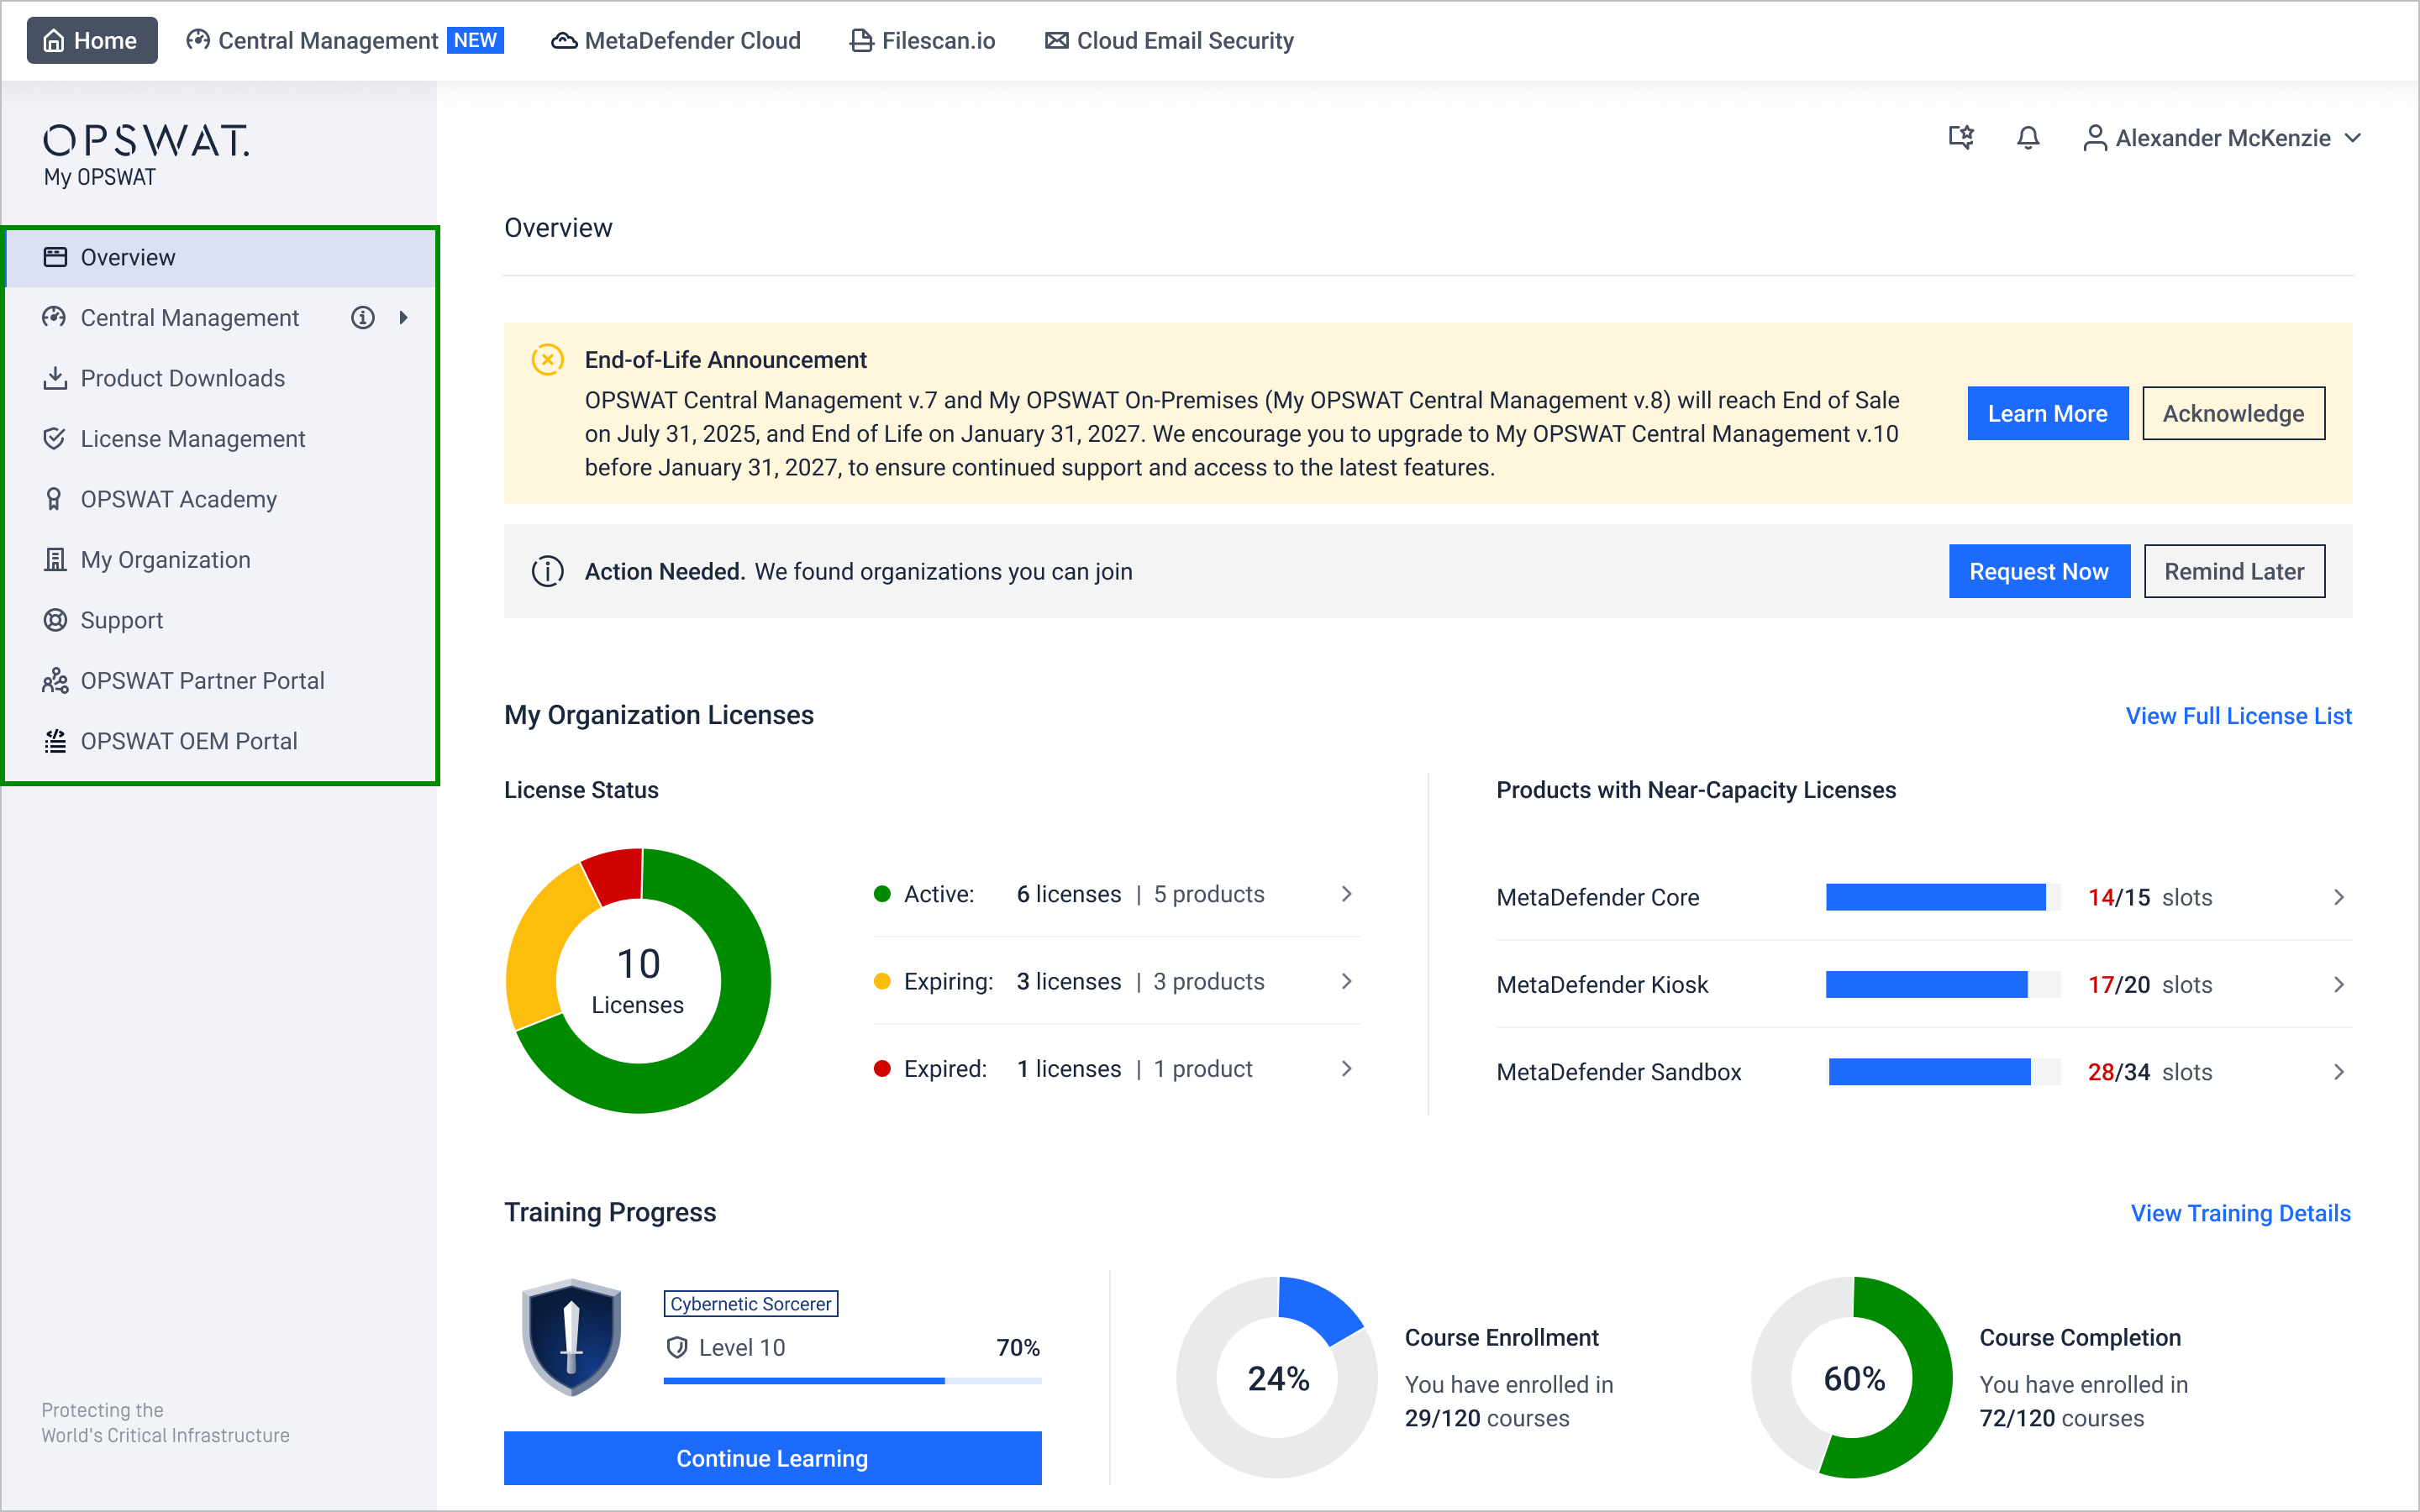The image size is (2420, 1512).
Task: Click the 24% Course Enrollment donut
Action: [1277, 1377]
